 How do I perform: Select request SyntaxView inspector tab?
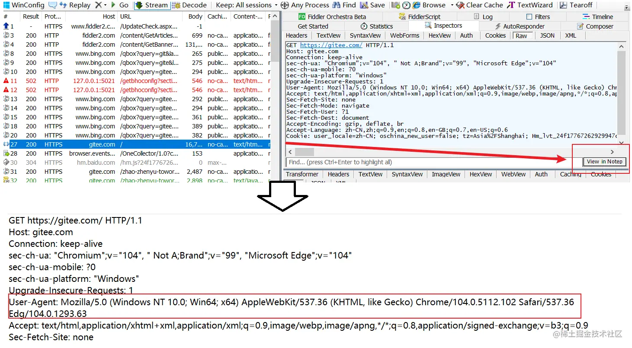coord(365,35)
